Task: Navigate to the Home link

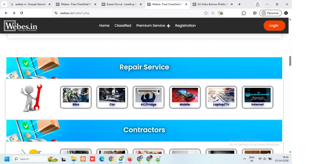Action: [x=104, y=26]
